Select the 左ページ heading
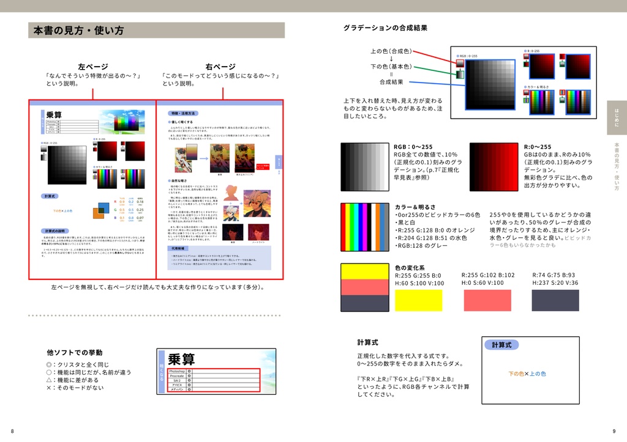The image size is (627, 442). click(93, 67)
